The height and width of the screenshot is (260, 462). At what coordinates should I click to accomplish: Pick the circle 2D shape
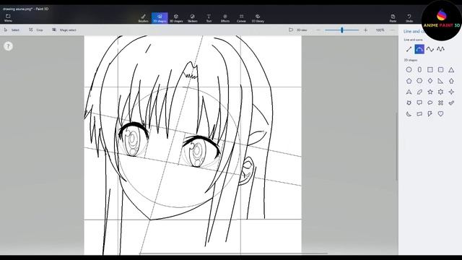409,70
